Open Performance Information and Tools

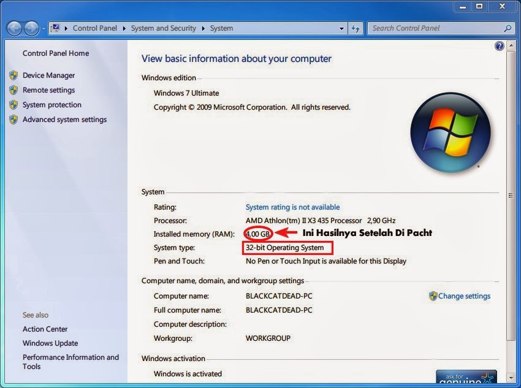pos(70,362)
